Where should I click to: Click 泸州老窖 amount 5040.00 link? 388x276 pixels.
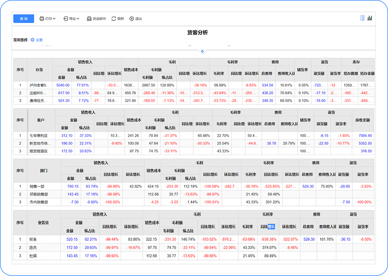[x=63, y=85]
